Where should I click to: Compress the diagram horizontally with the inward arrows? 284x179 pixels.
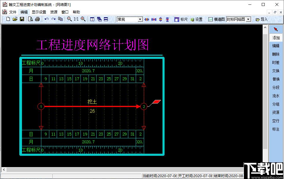154,19
